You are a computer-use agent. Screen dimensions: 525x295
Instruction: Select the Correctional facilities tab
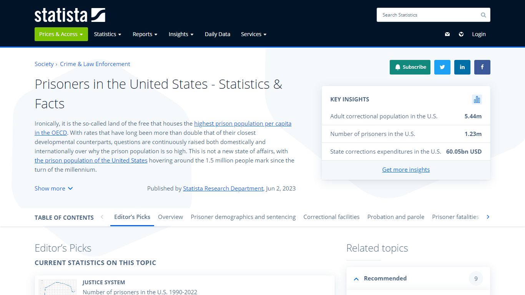pos(331,217)
